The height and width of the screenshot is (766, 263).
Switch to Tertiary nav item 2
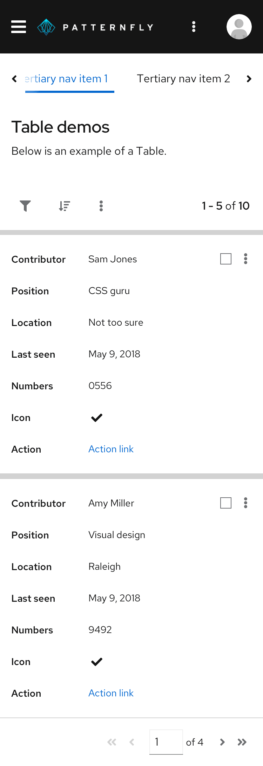click(x=183, y=79)
